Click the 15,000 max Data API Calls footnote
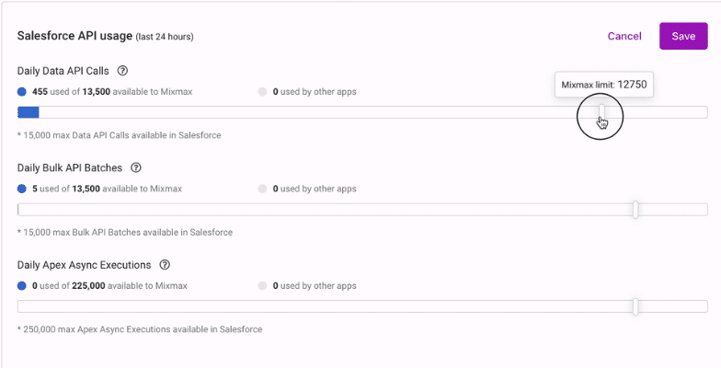Viewport: 721px width, 368px height. (x=120, y=135)
